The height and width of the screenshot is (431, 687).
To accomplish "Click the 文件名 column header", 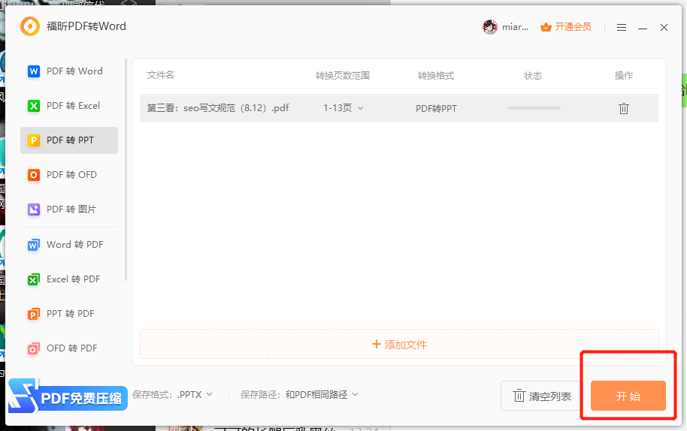I will click(160, 75).
